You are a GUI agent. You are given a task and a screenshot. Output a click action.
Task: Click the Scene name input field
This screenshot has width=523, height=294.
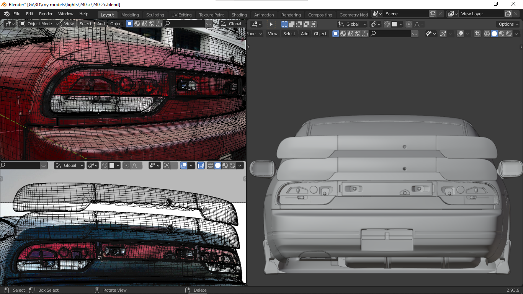[406, 14]
